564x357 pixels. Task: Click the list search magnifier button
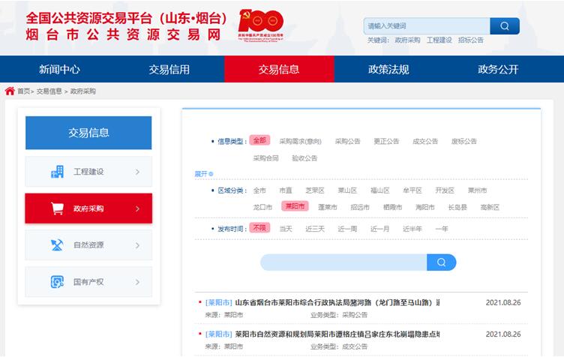[442, 262]
